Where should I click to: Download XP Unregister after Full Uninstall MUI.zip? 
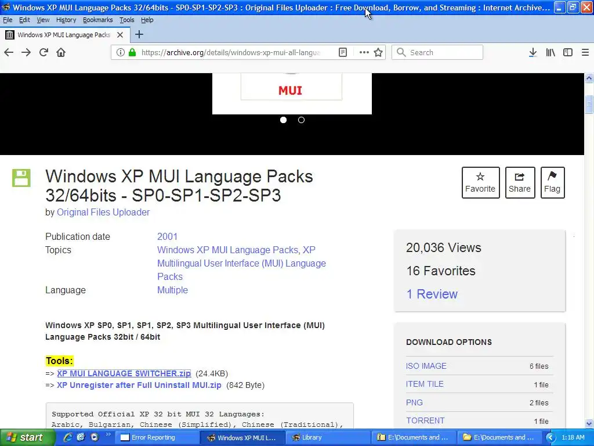pyautogui.click(x=139, y=386)
